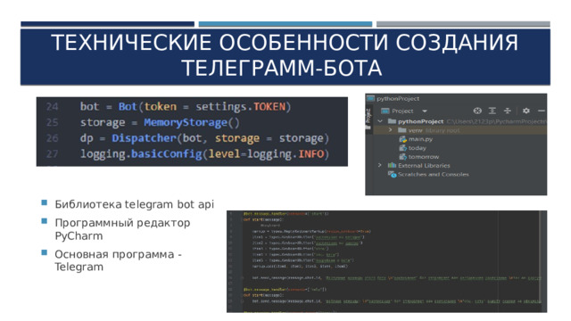Hide the Project panel with minus icon
Viewport: 571px width, 321px height.
pos(542,111)
